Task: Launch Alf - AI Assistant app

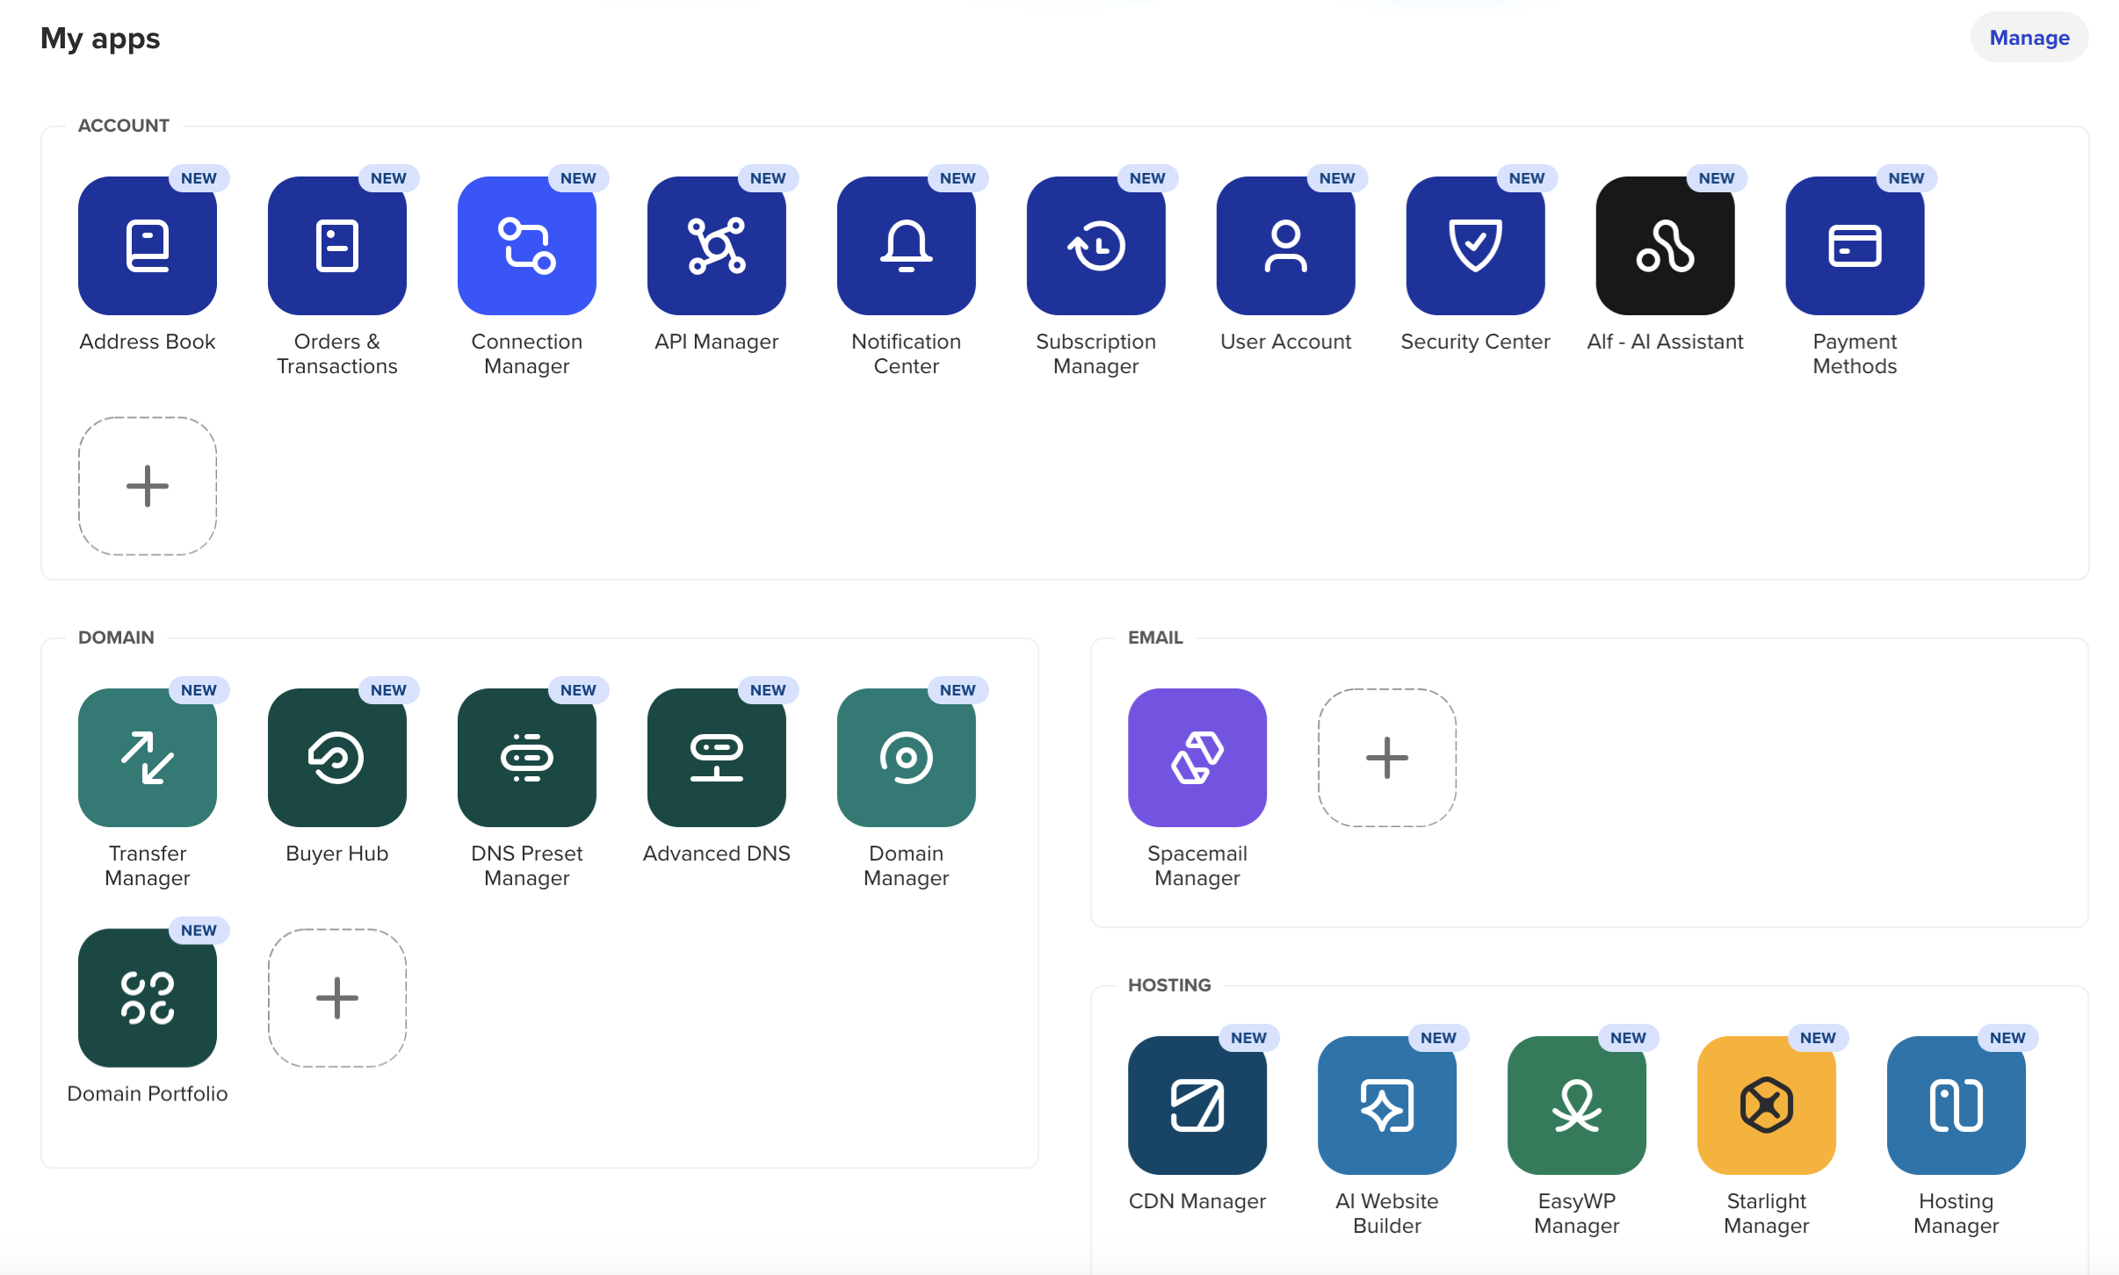Action: (1666, 246)
